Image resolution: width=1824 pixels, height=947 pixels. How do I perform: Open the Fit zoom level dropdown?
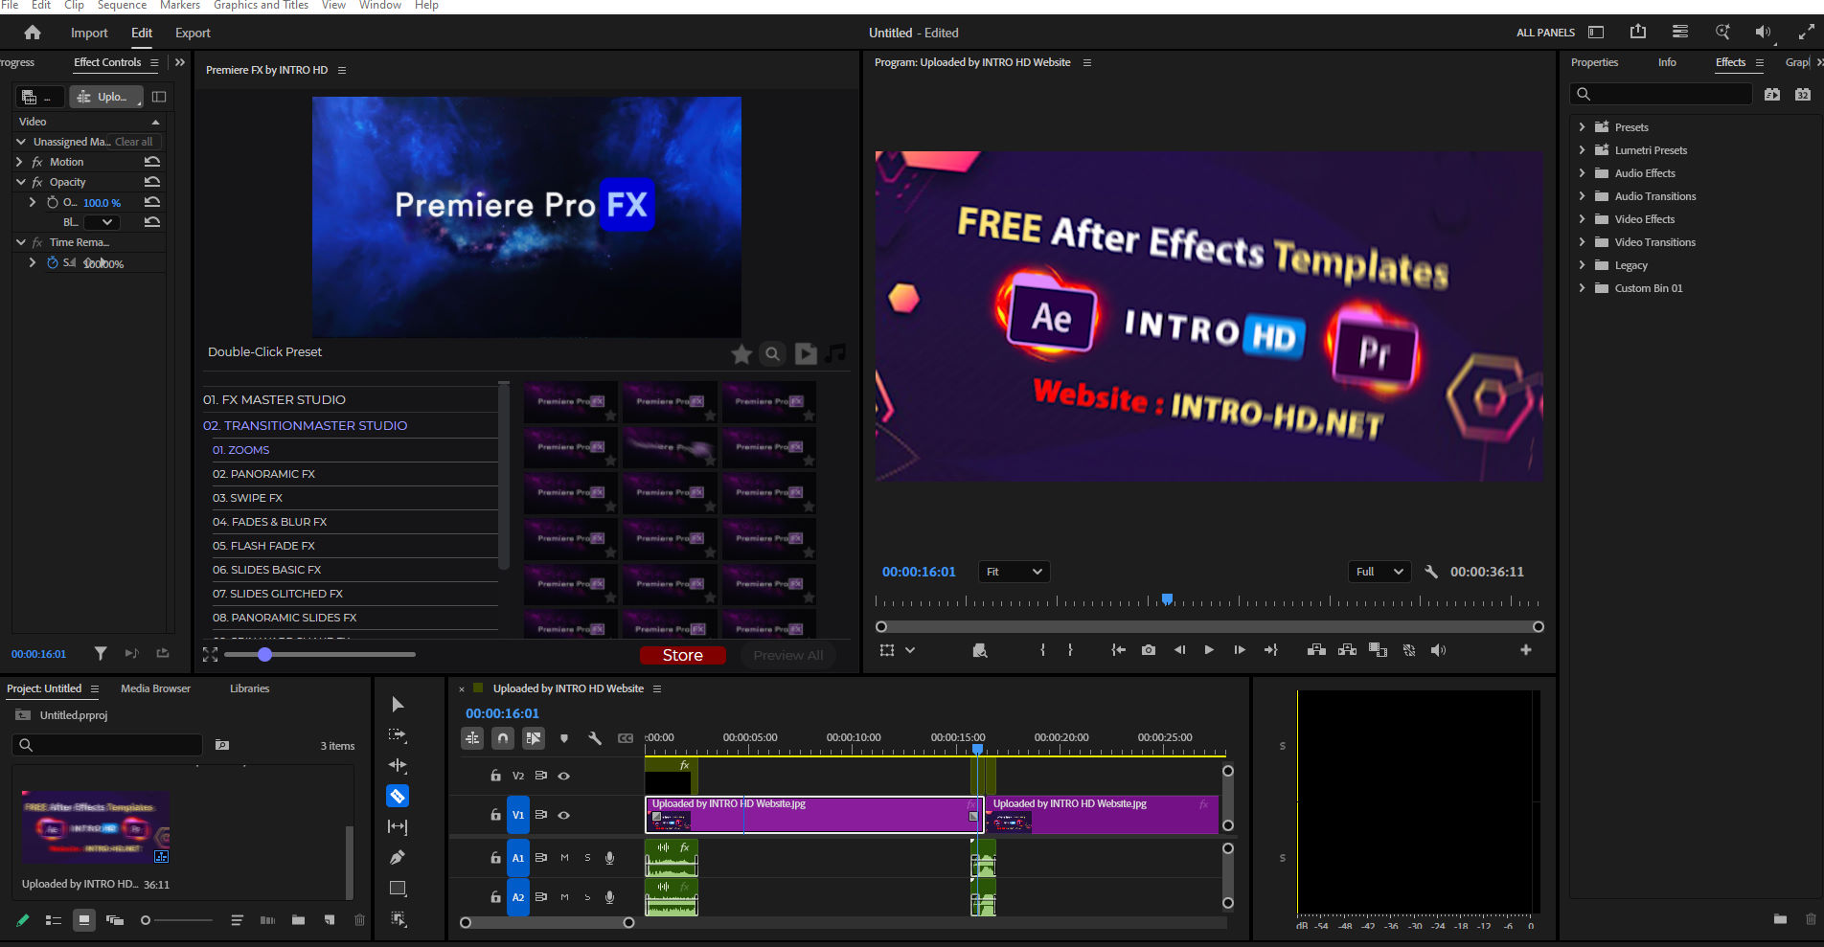1014,572
